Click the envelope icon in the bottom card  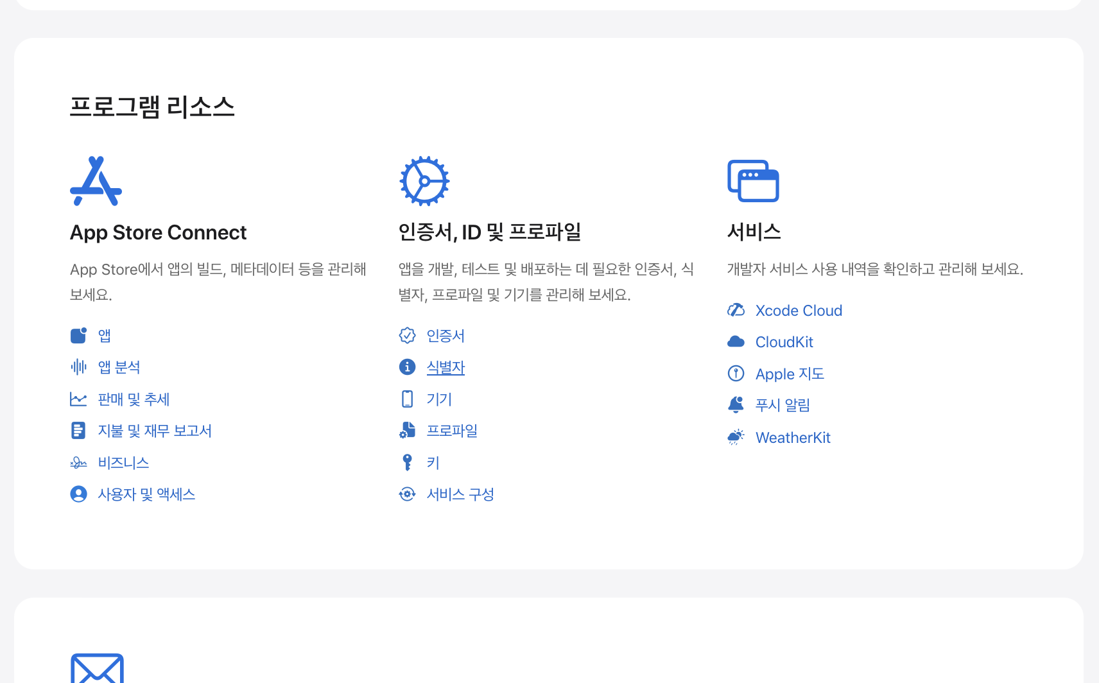coord(97,668)
